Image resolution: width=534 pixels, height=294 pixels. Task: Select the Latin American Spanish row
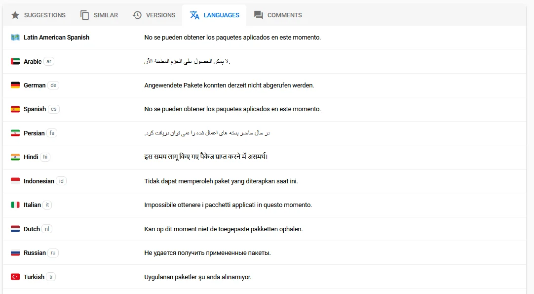click(267, 37)
